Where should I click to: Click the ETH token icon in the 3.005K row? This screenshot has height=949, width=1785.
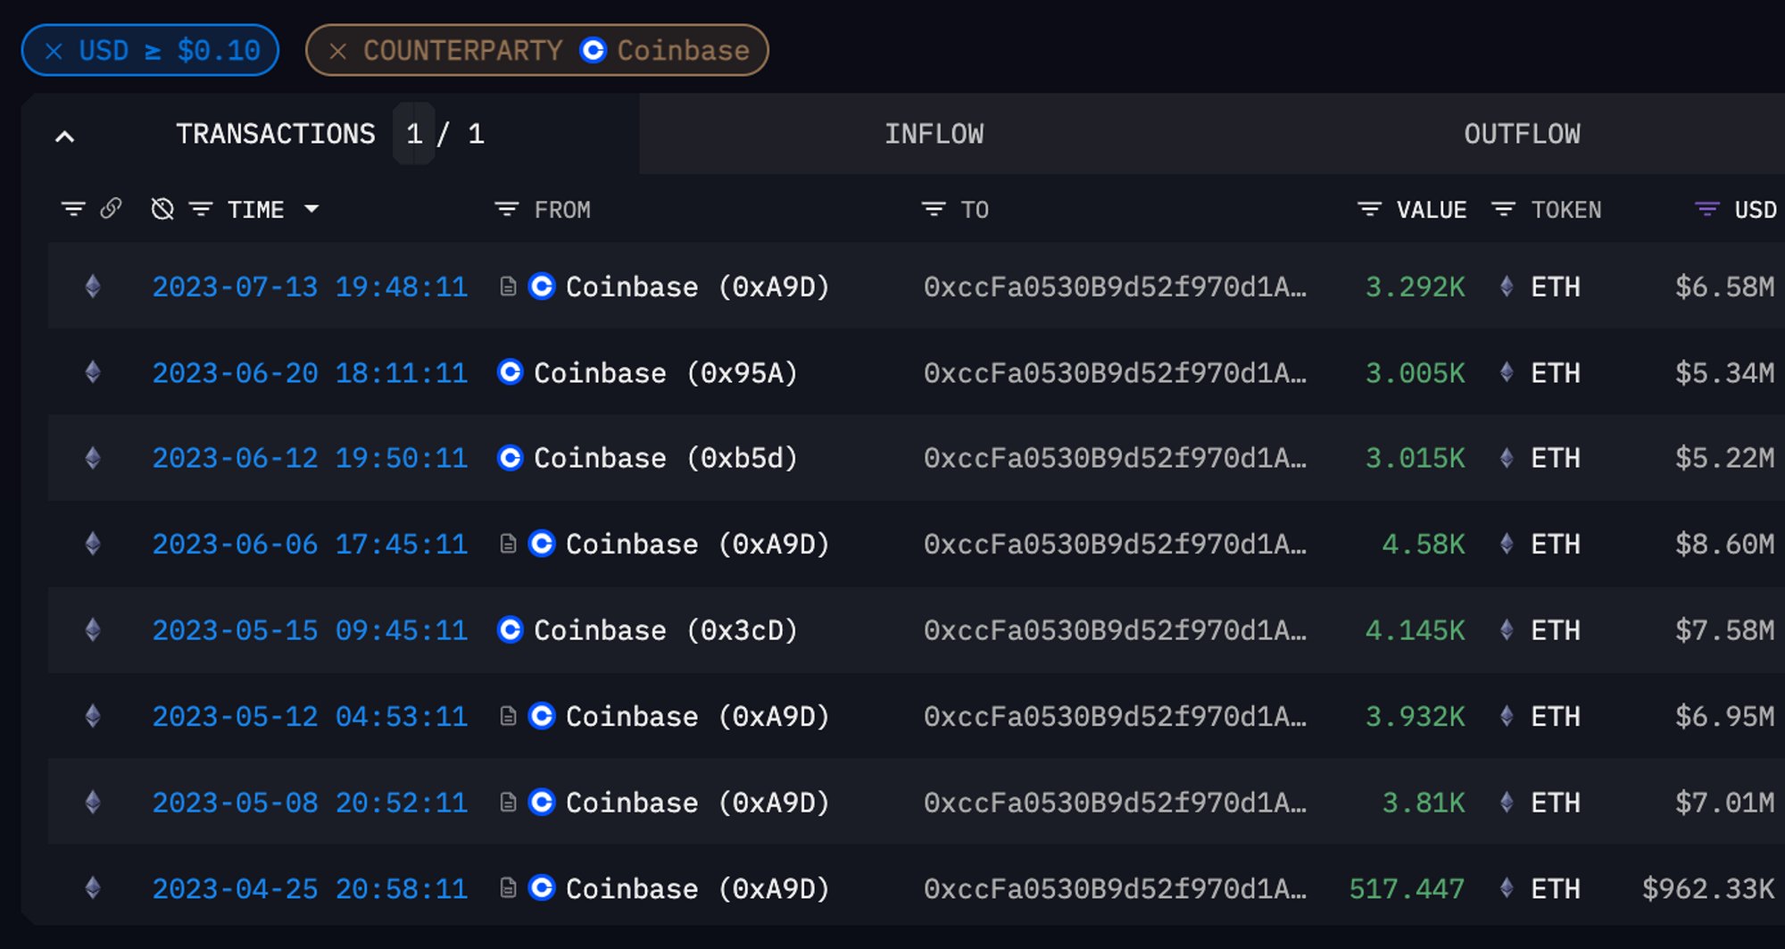click(x=1507, y=372)
